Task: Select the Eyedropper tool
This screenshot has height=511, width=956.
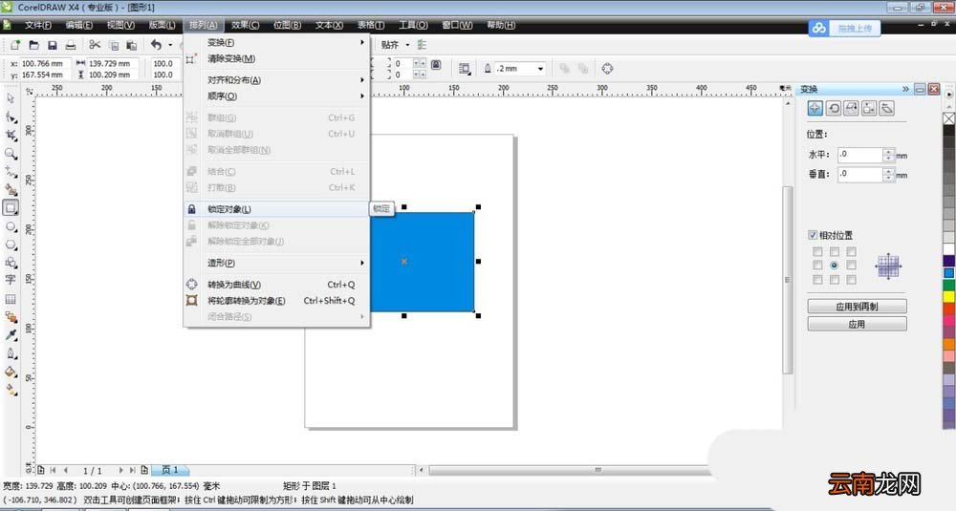Action: coord(11,335)
